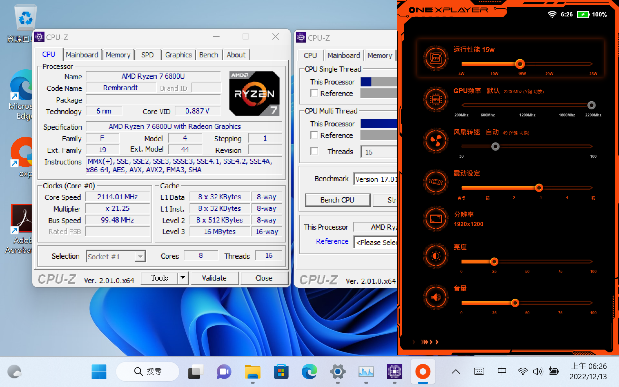619x387 pixels.
Task: Open the performance monitor taskbar icon
Action: pos(366,372)
